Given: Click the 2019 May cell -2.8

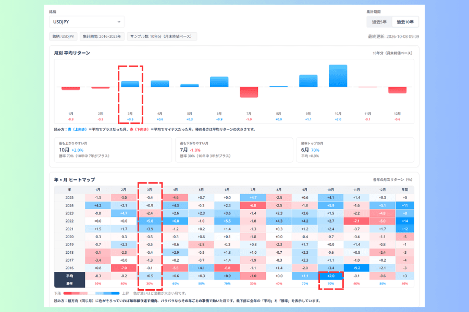Looking at the screenshot, I should [x=201, y=244].
